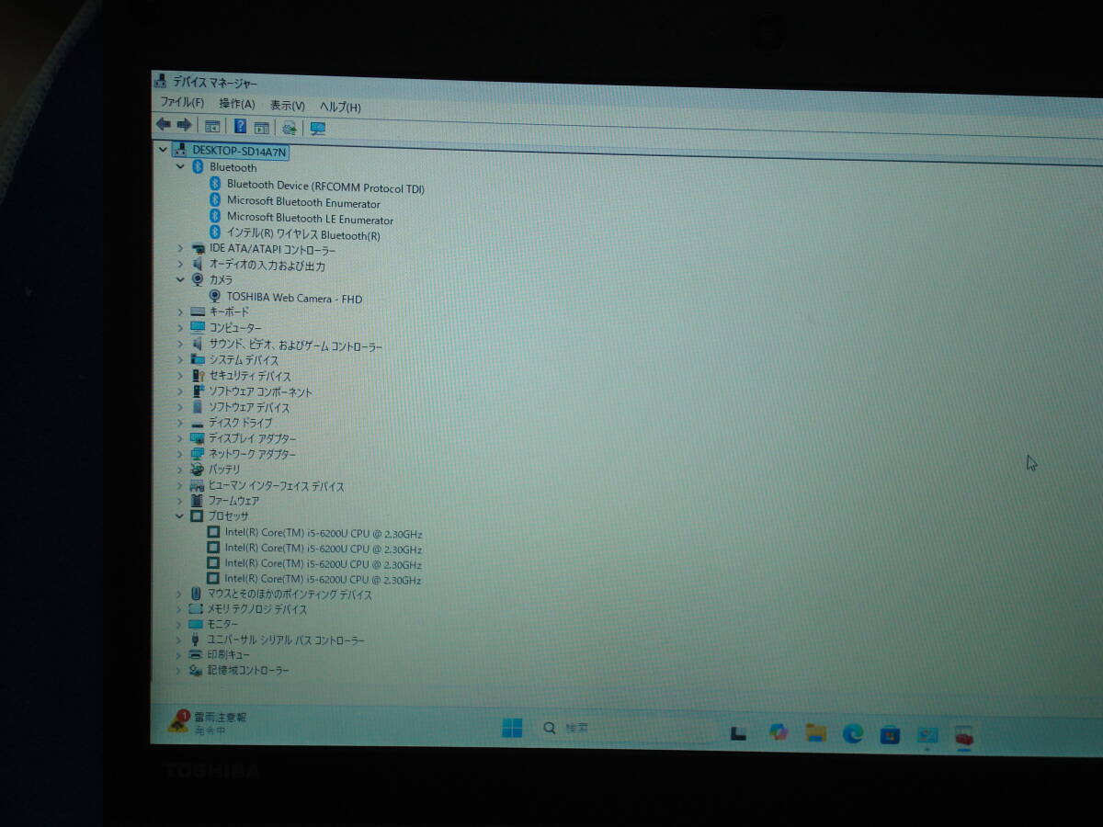Expand the ディスク ドライブ category
This screenshot has height=827, width=1103.
180,422
